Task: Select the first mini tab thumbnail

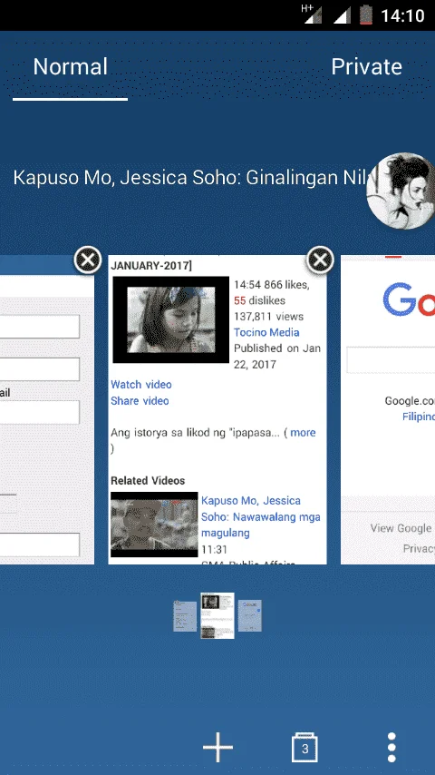Action: (x=185, y=616)
